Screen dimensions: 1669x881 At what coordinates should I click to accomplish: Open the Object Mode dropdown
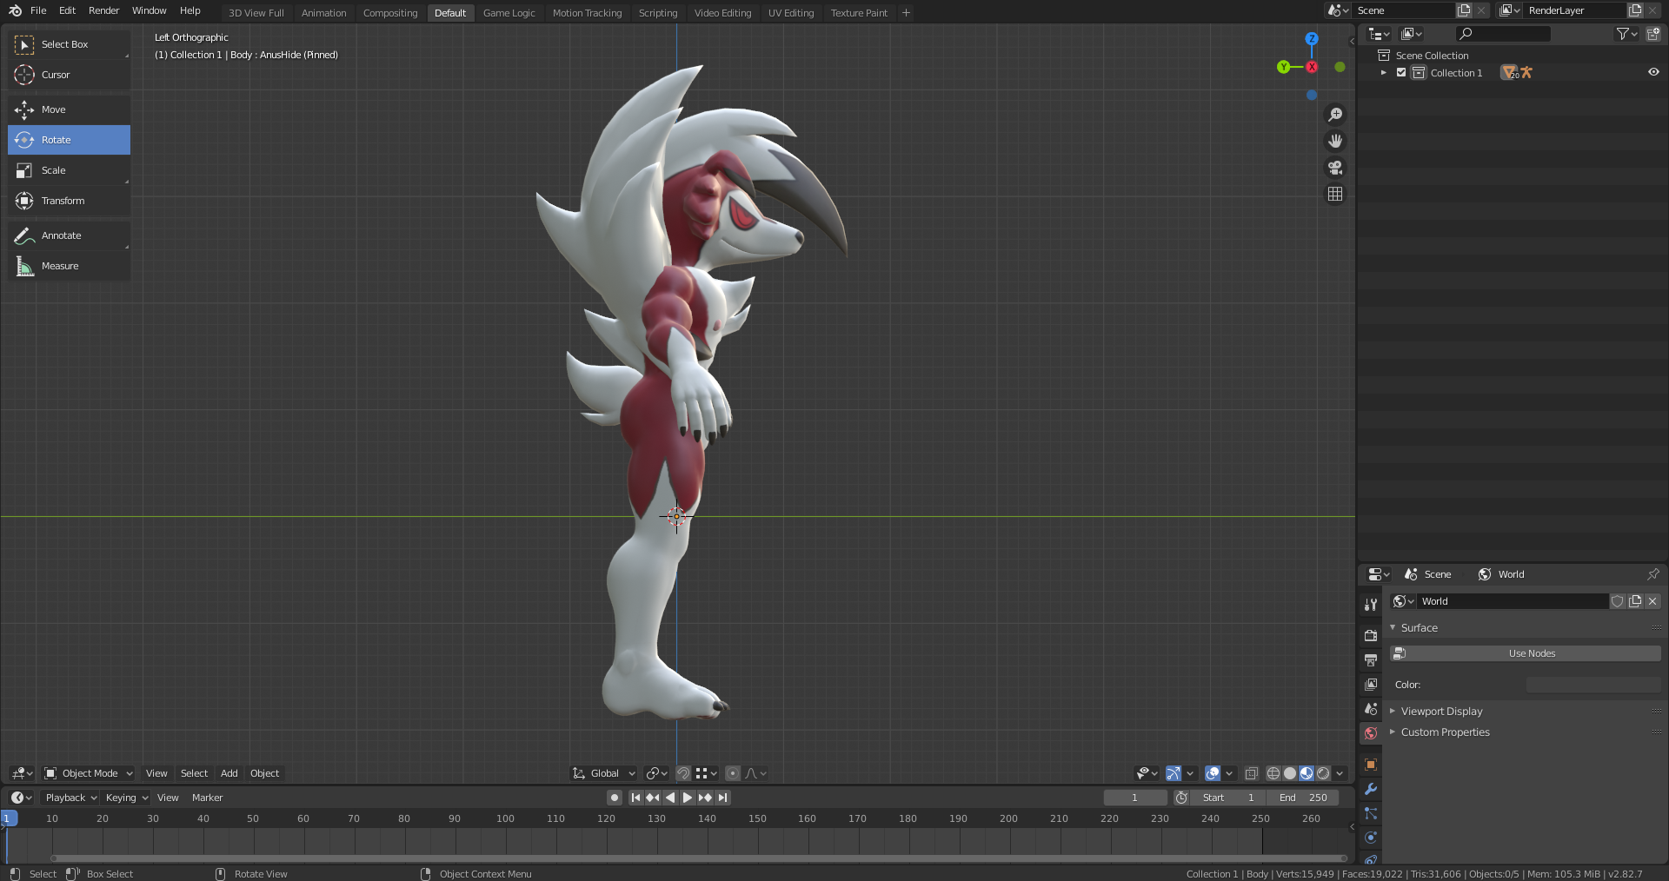(89, 773)
